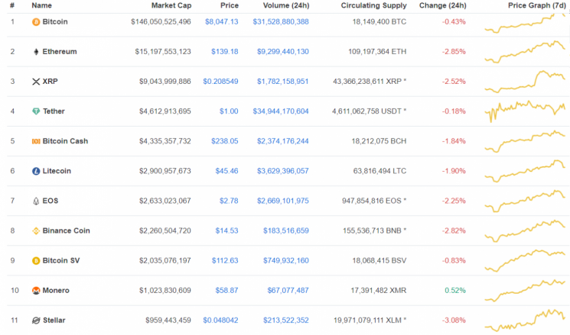Open the Bitcoin coin name link
The image size is (570, 335).
55,22
